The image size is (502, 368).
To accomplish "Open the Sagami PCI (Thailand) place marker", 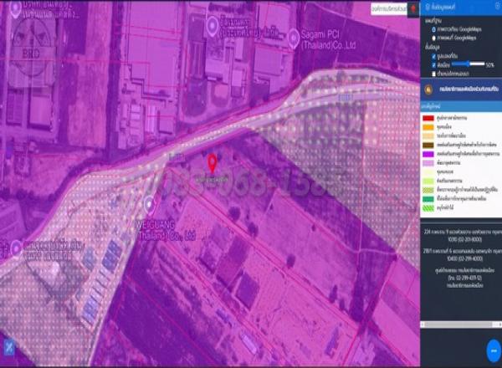I will coord(294,37).
